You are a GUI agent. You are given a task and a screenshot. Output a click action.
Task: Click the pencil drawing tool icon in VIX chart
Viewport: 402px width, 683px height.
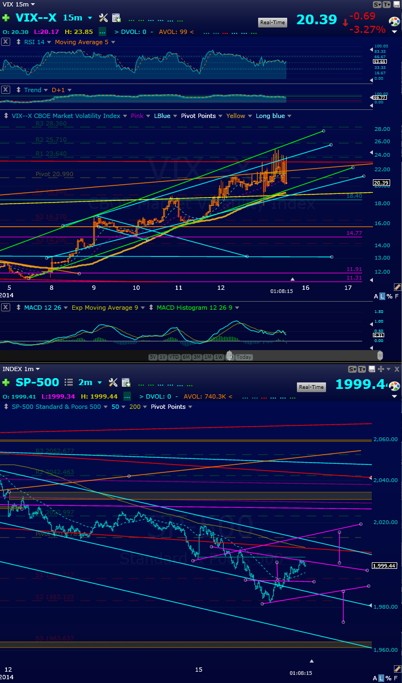coord(397,287)
